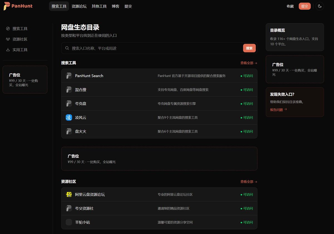Screen dimensions: 334x234
Task: Click 可访问 status in 羊驼小站 row
Action: tap(247, 222)
